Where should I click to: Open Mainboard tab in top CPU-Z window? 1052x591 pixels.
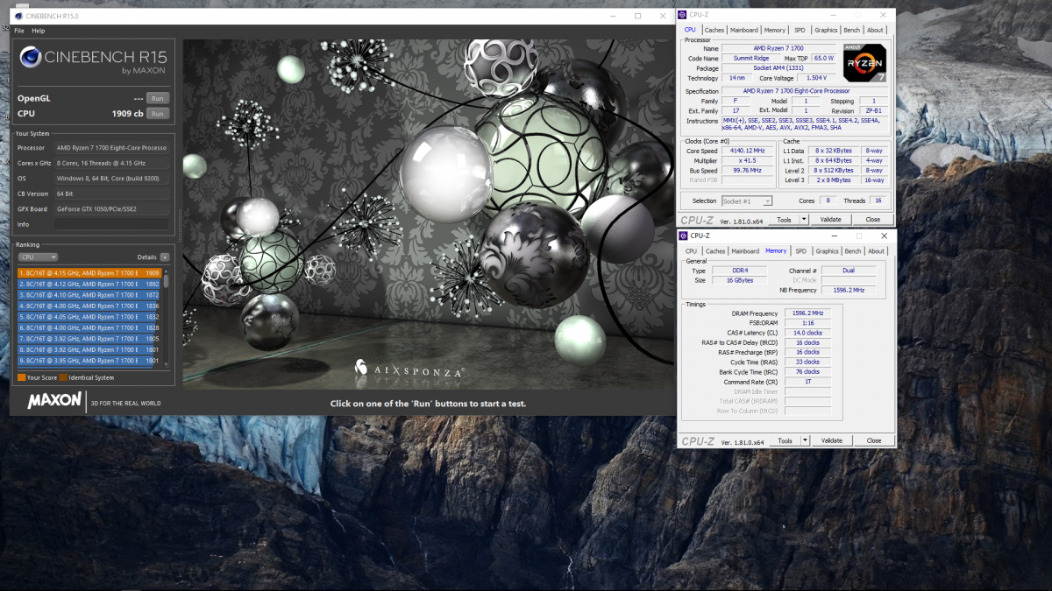click(x=744, y=31)
